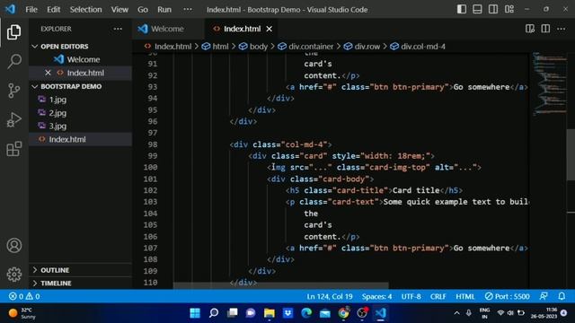
Task: Switch to the Index.html editor tab
Action: [x=242, y=29]
